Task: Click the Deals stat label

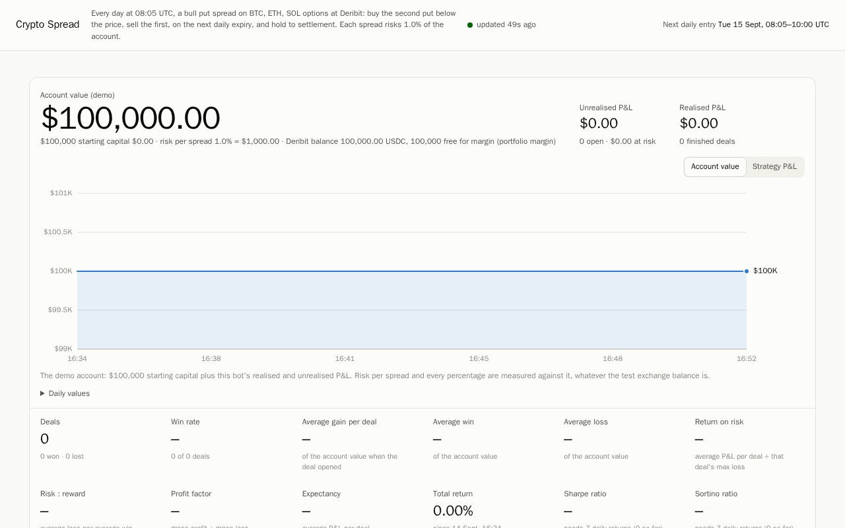Action: point(50,422)
